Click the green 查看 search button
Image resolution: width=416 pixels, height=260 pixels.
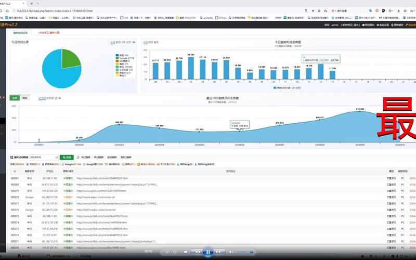point(67,157)
